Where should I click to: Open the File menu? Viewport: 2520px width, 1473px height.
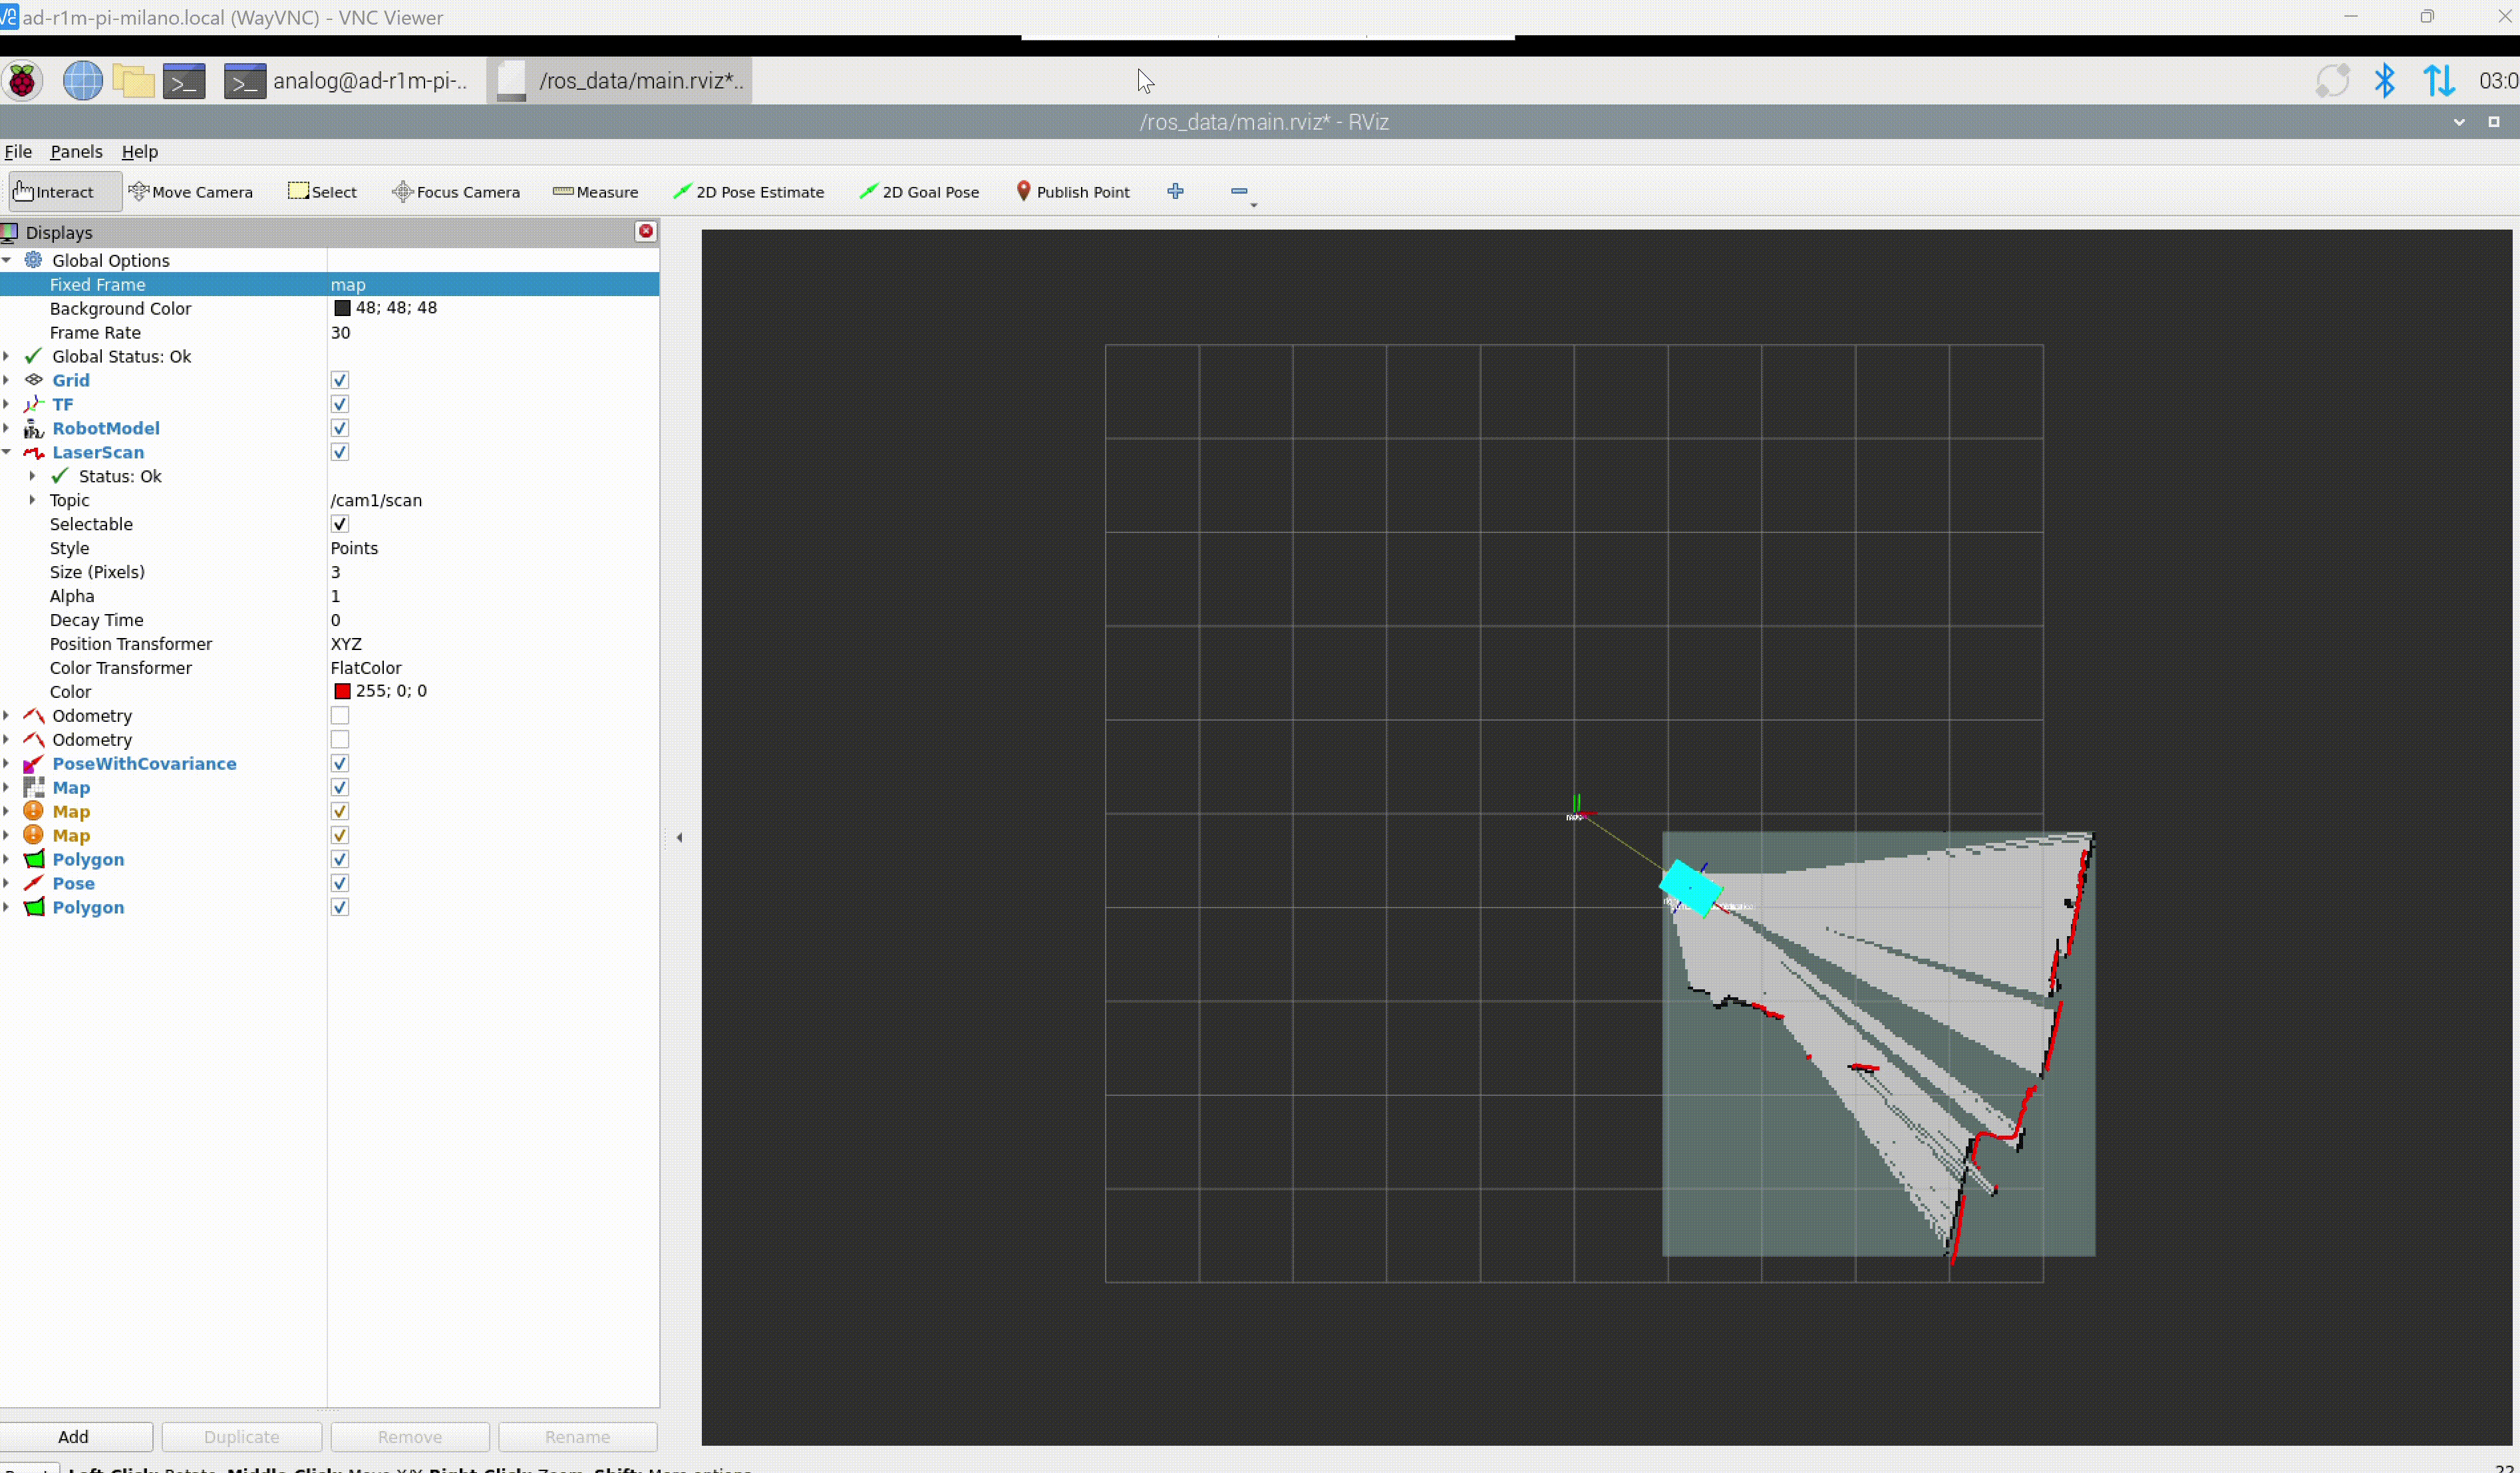click(18, 152)
